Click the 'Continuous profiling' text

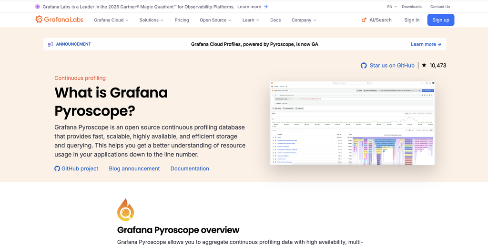click(x=80, y=78)
